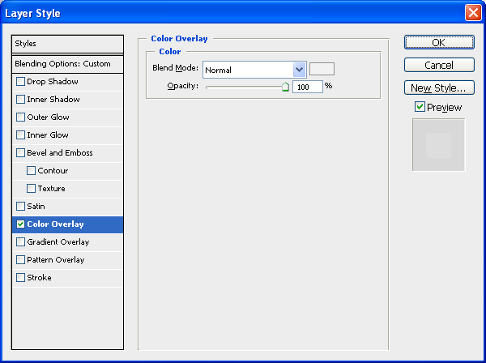Tick the Inner Shadow checkbox
Screen dimensions: 486x363
[x=20, y=99]
